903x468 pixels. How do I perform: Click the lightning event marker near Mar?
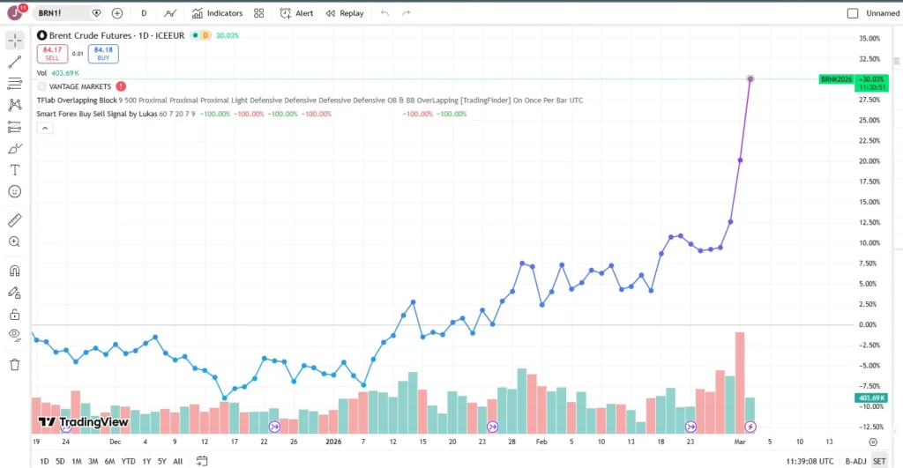click(750, 427)
